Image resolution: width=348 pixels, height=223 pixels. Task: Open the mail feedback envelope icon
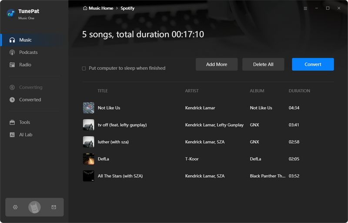pyautogui.click(x=54, y=207)
